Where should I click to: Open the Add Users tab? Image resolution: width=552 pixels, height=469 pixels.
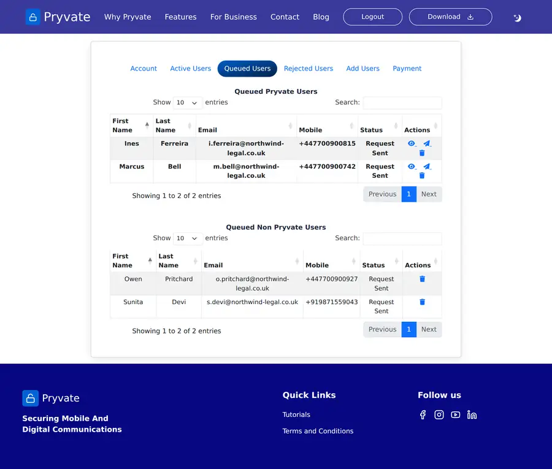point(362,69)
